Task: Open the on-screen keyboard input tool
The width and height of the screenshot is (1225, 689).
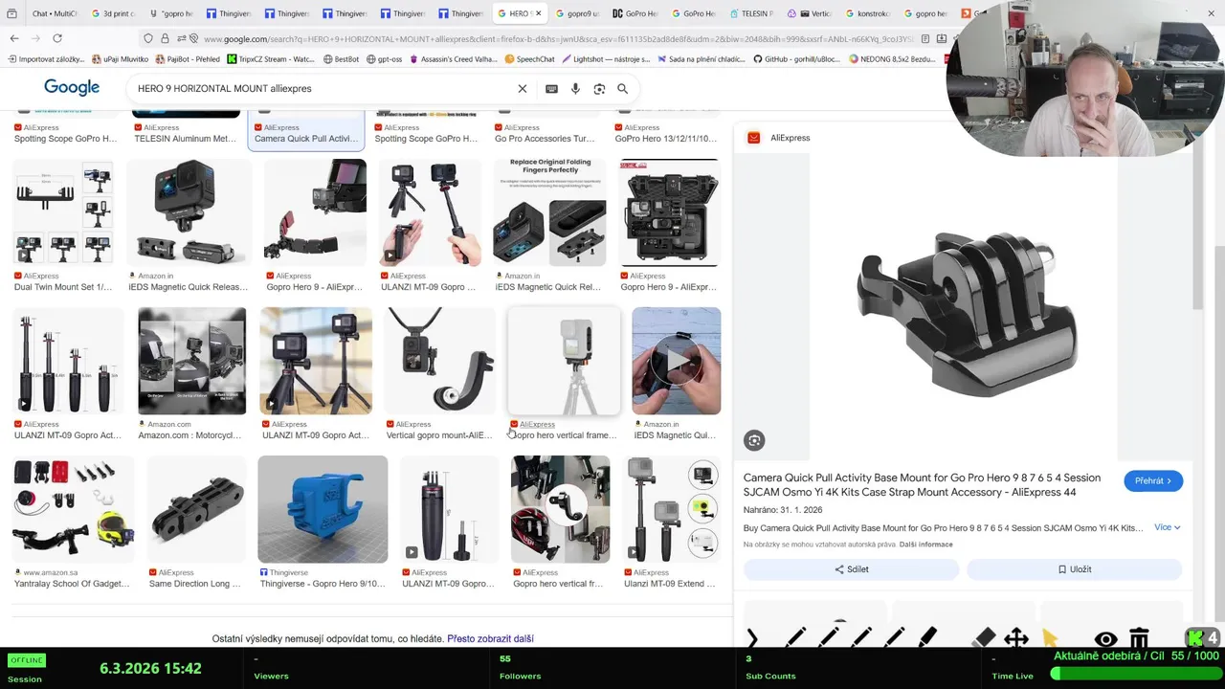Action: click(551, 88)
